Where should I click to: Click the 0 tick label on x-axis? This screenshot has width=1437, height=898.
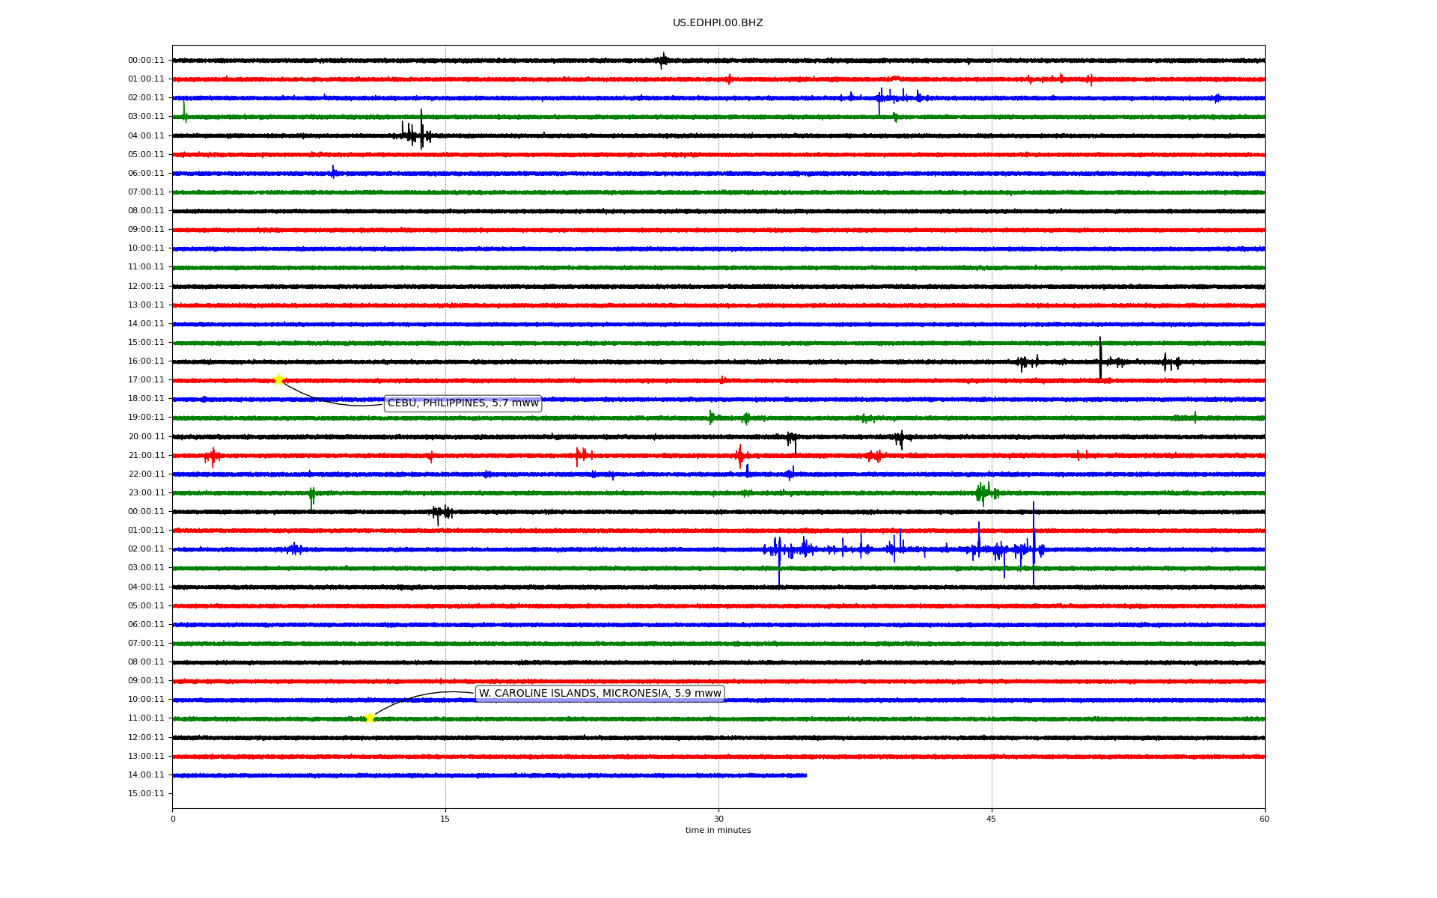pyautogui.click(x=173, y=819)
